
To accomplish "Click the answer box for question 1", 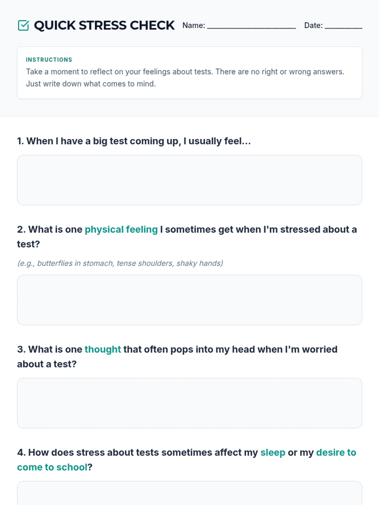I will click(189, 180).
